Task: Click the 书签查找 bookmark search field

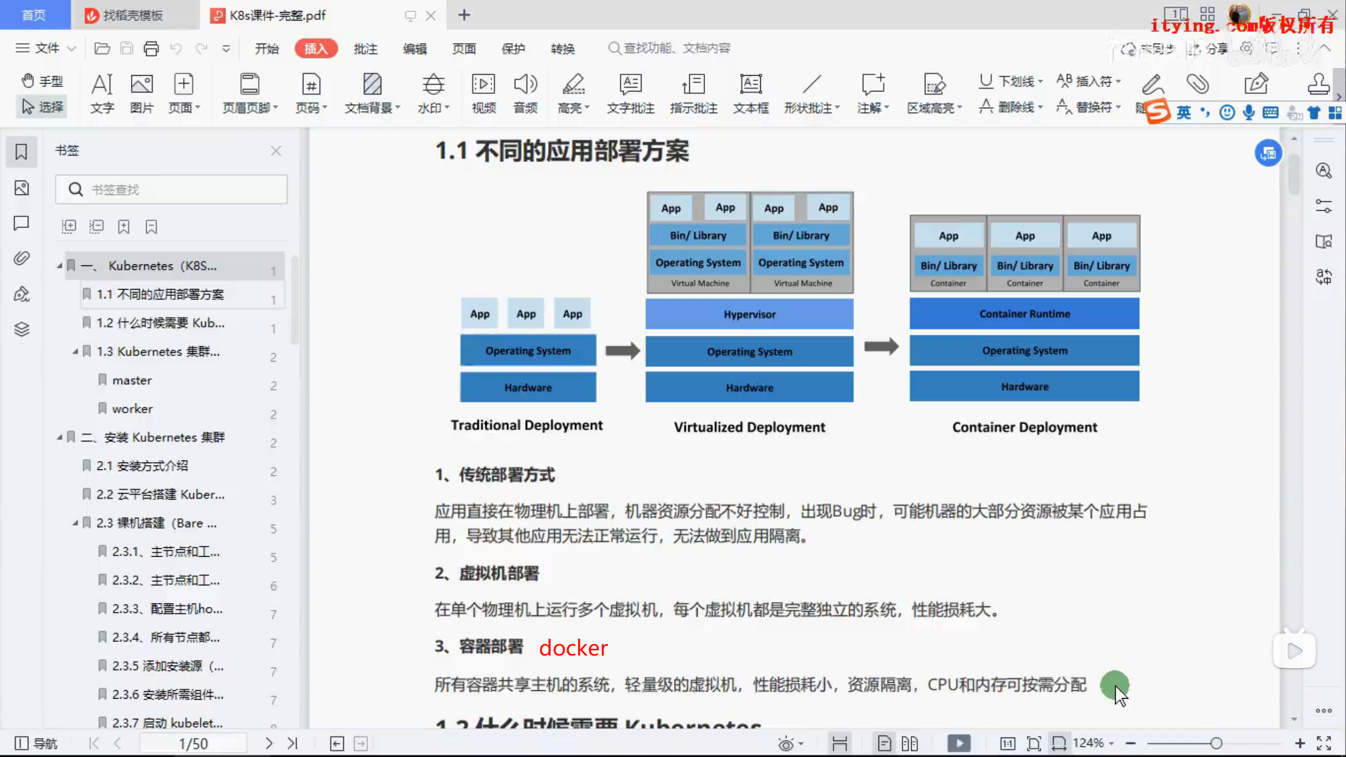Action: [x=171, y=189]
